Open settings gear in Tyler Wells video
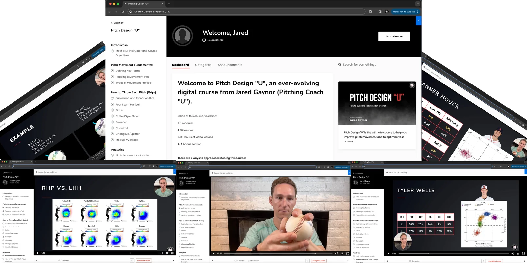The width and height of the screenshot is (527, 263). pyautogui.click(x=518, y=254)
